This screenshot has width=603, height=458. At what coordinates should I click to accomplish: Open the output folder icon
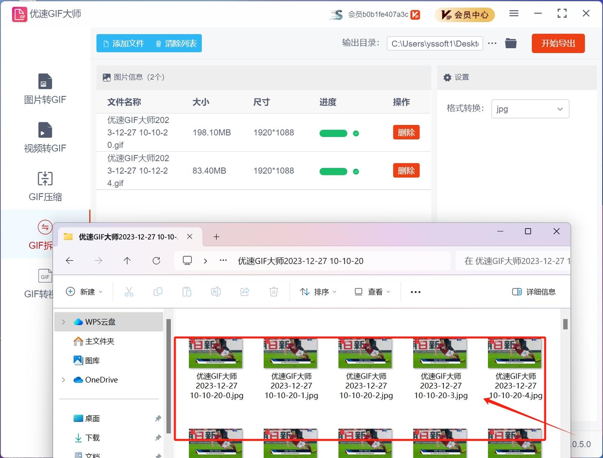(x=511, y=43)
